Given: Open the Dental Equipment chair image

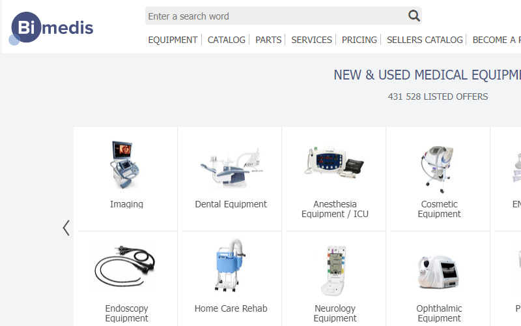Looking at the screenshot, I should tap(231, 169).
